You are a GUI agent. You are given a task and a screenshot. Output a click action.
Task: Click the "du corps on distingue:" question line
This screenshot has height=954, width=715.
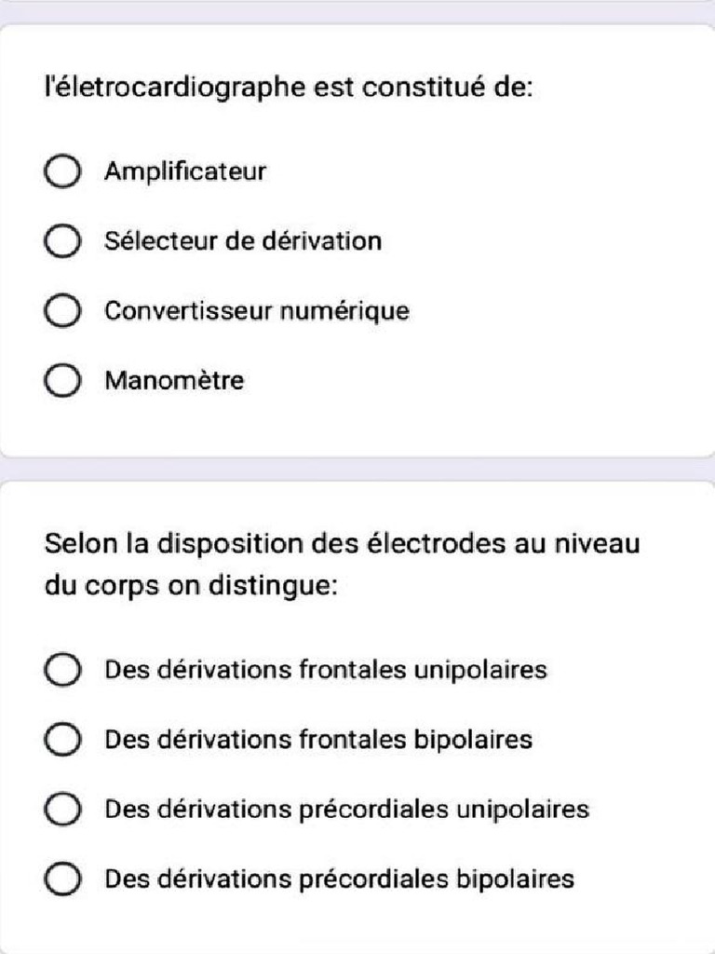pyautogui.click(x=191, y=588)
